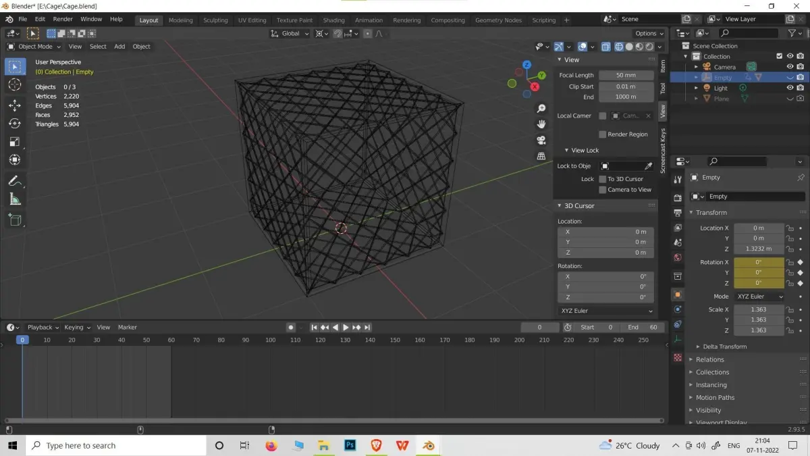Enable Camera to View checkbox
This screenshot has height=456, width=810.
pos(603,190)
